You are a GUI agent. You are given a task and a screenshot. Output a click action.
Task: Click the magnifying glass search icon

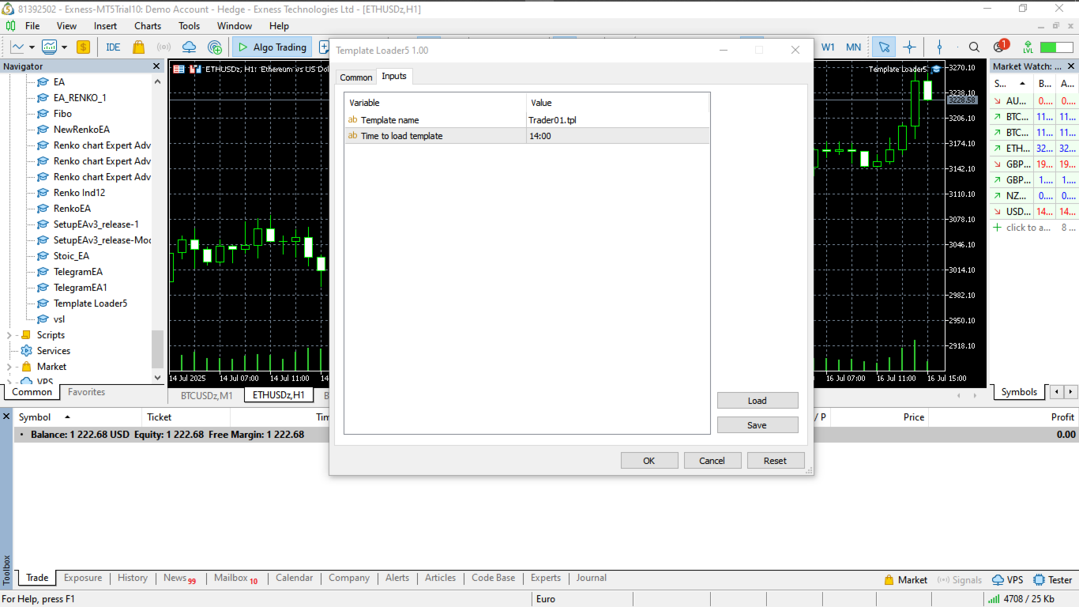[974, 47]
